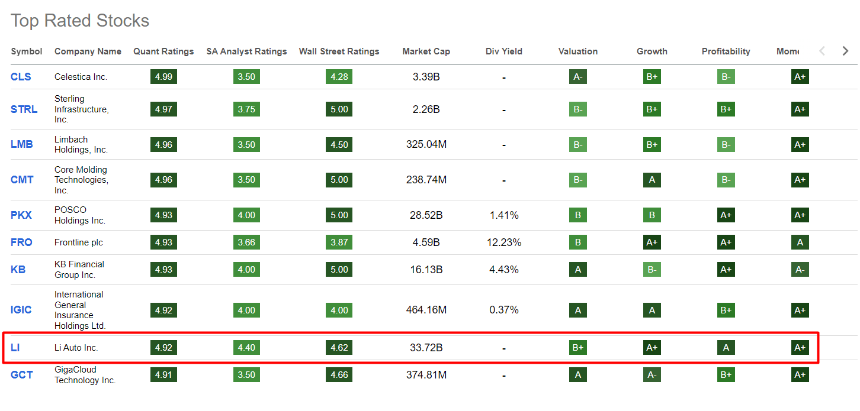The height and width of the screenshot is (411, 860).
Task: Click the right chevron to reveal more columns
Action: pos(845,51)
